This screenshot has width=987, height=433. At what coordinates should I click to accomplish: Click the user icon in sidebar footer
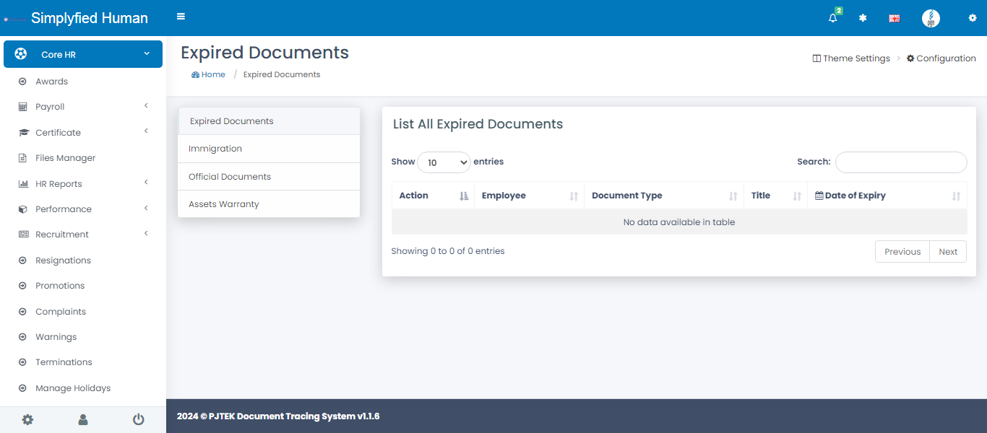[83, 419]
